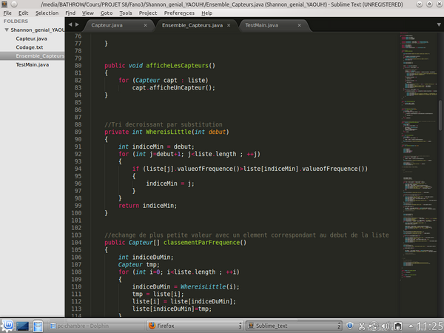Click the scissors clipboard tray icon
This screenshot has width=444, height=333.
tap(360, 326)
